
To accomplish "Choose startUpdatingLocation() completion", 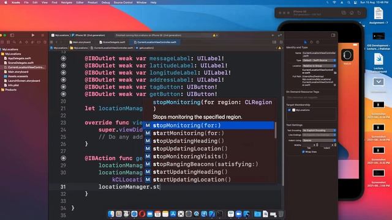I will point(209,180).
